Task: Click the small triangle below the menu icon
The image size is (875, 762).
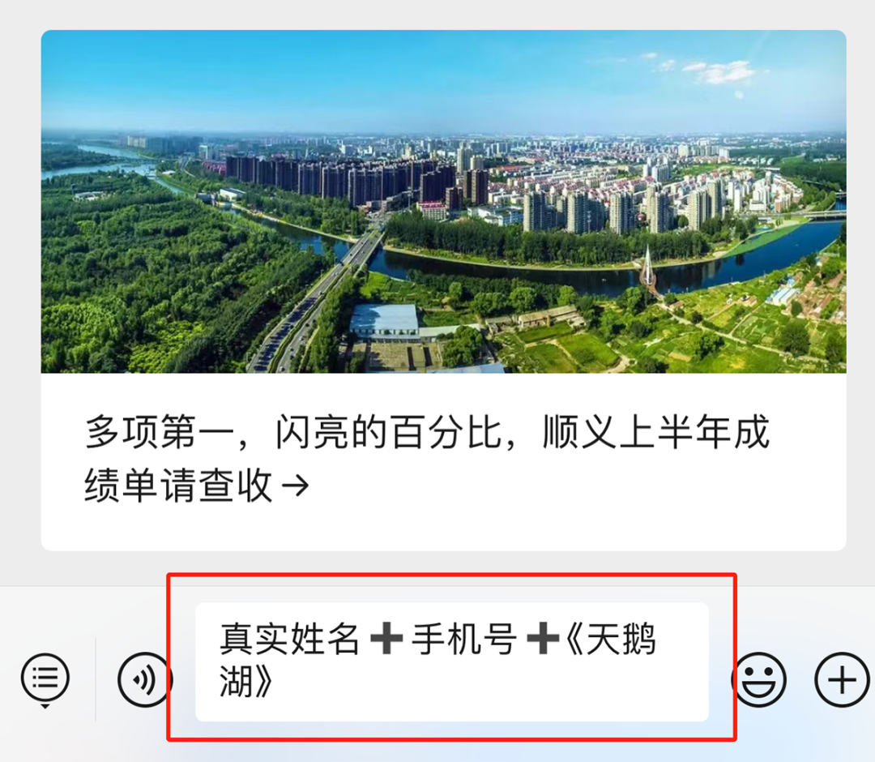Action: 45,707
